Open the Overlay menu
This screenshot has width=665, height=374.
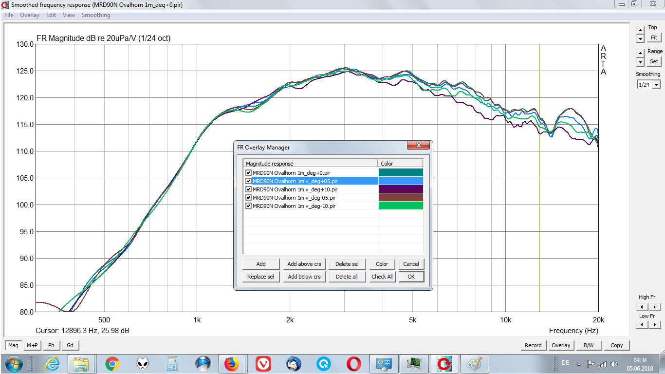point(30,15)
